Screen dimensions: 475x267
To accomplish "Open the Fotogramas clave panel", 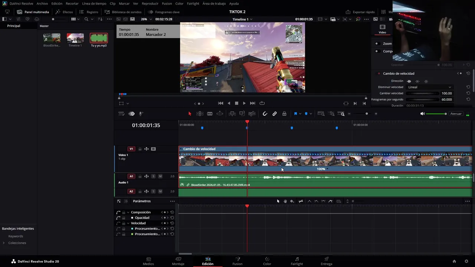I will tap(164, 12).
